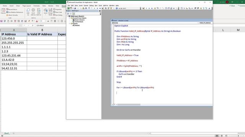Click the View Microsoft Excel icon in VBA toolbar
Image resolution: width=245 pixels, height=137 pixels.
pyautogui.click(x=69, y=8)
